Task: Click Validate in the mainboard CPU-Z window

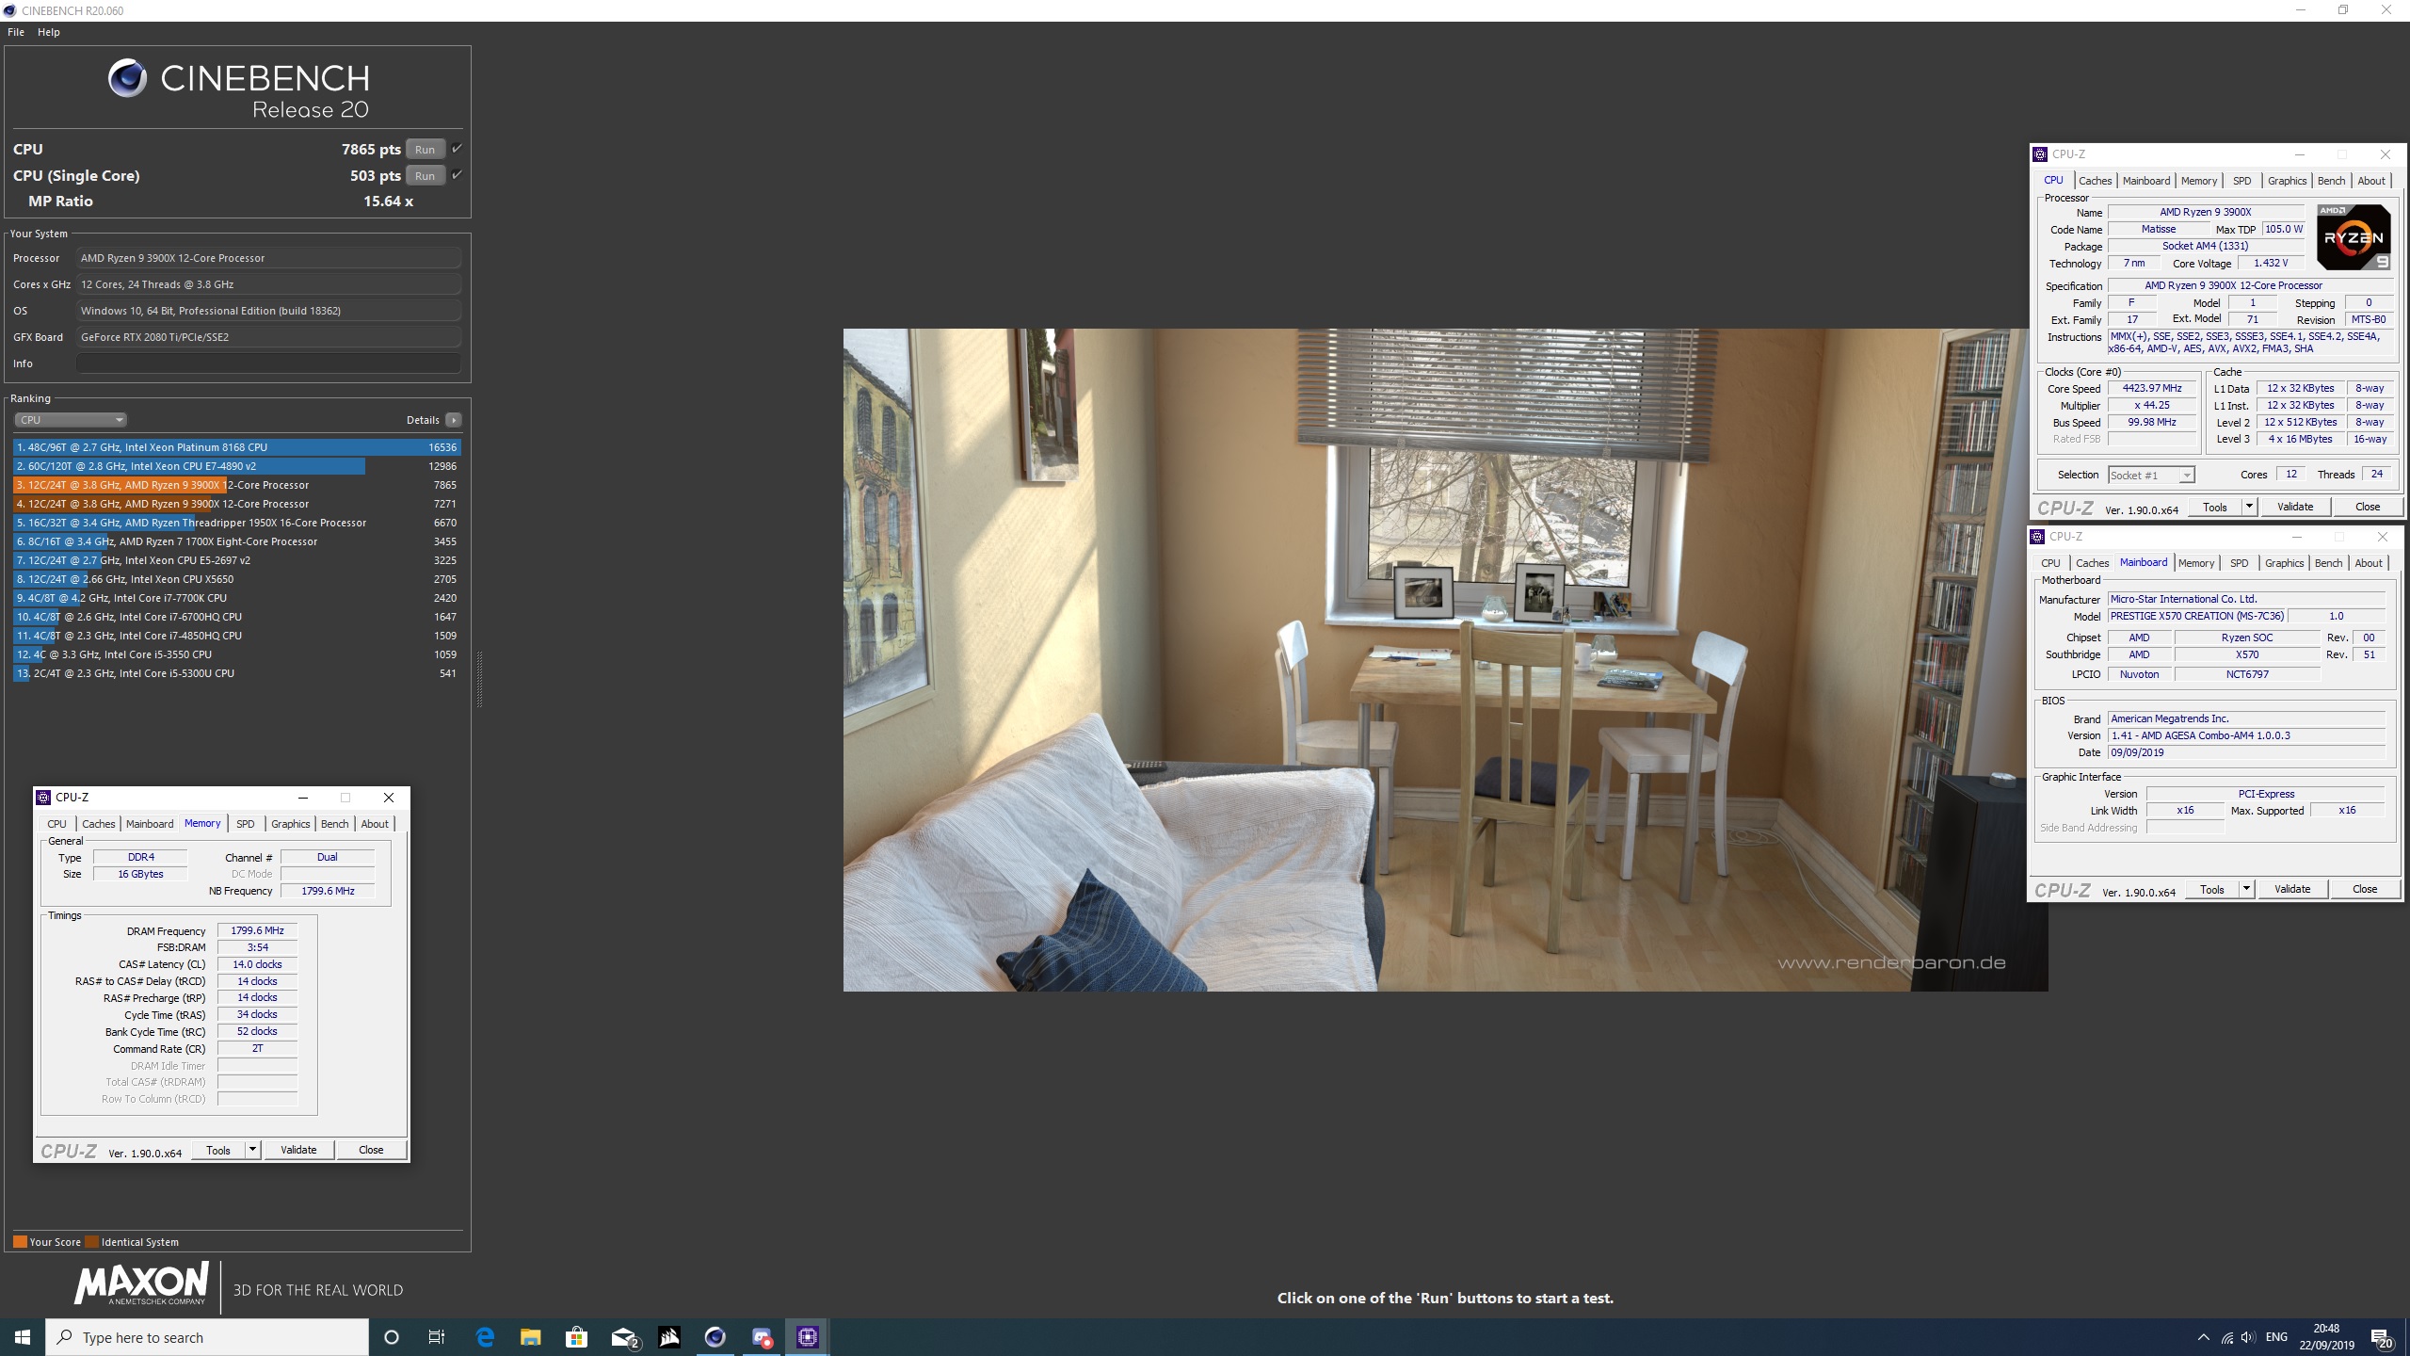Action: tap(2291, 889)
